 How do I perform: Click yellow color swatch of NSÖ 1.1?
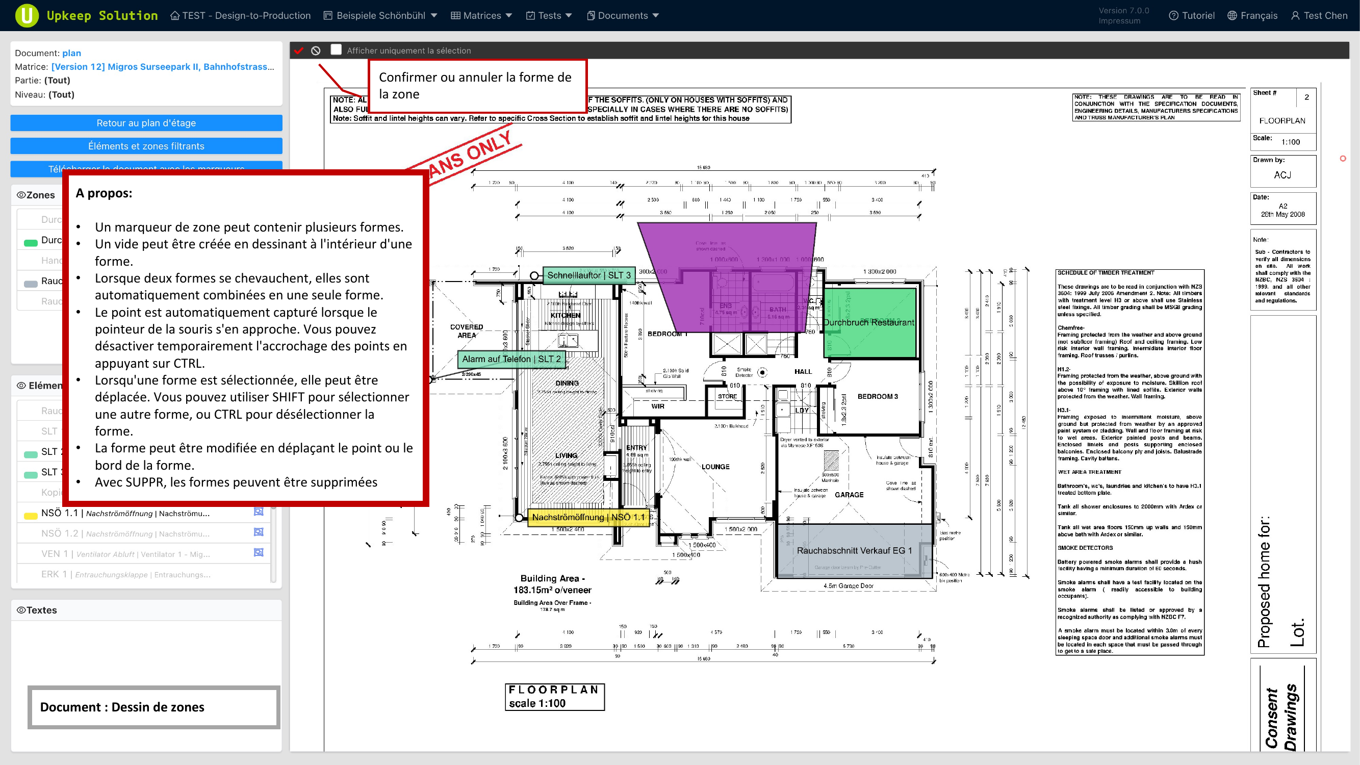(31, 515)
